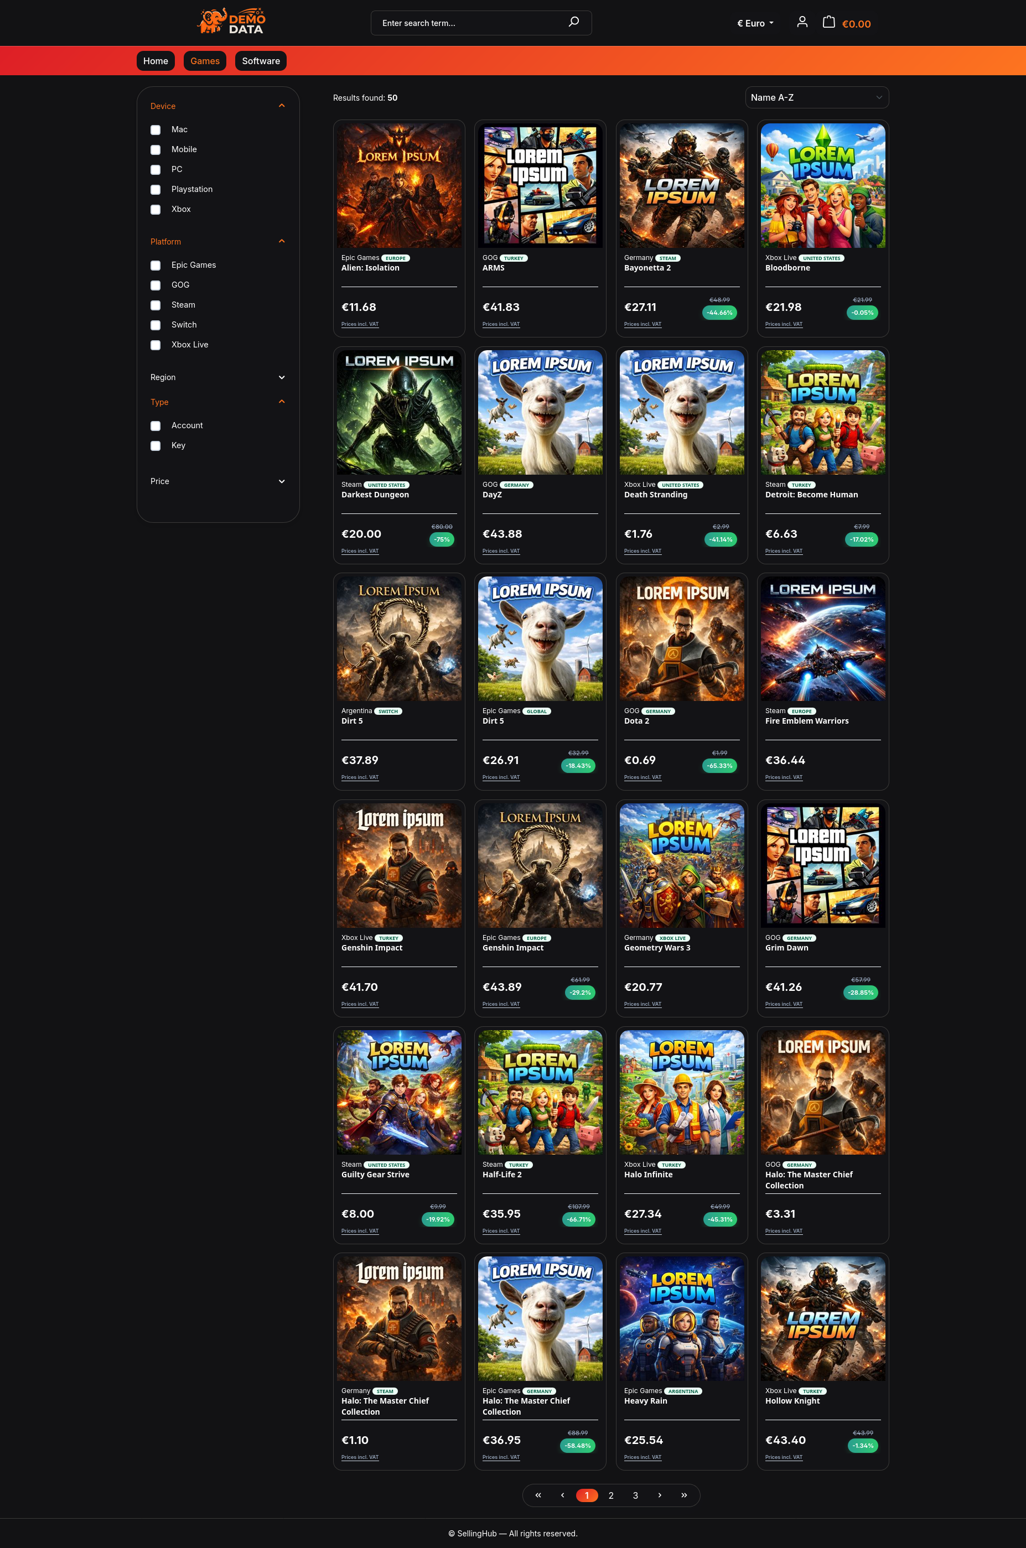Open the user account icon
Screen dimensions: 1026x1548
pos(802,22)
